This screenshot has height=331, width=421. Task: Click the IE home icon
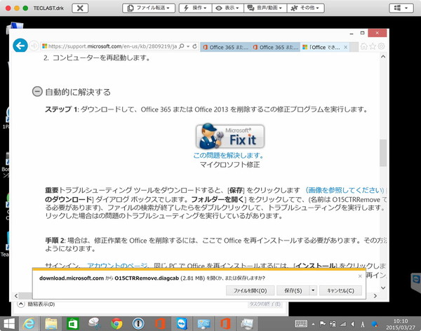click(364, 46)
